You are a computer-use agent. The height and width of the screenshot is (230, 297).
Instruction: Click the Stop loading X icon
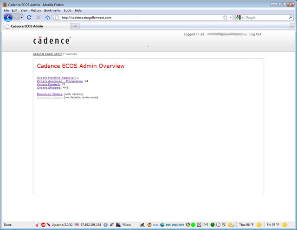click(38, 18)
